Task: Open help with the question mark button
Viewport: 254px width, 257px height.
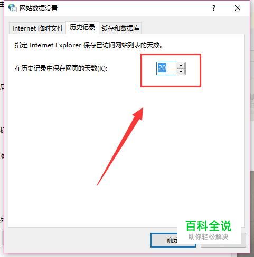Action: (214, 8)
